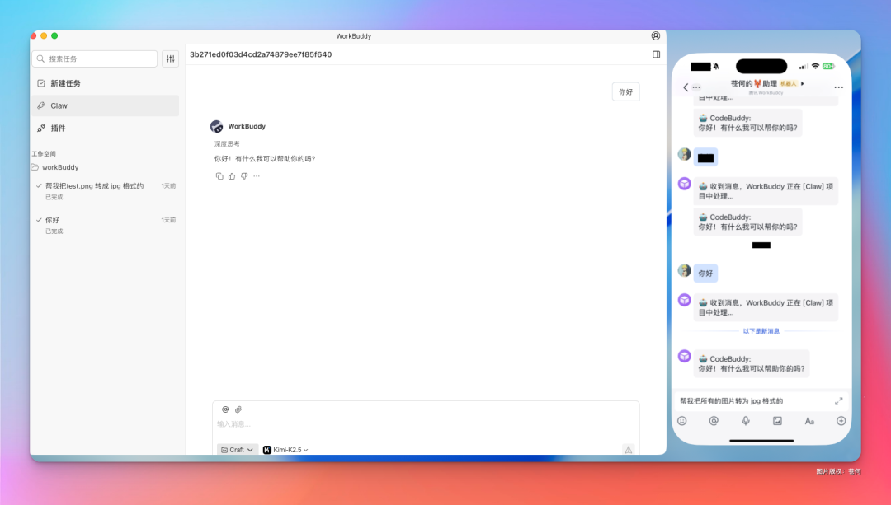
Task: Open the Kimi-K2.5 model selector
Action: 284,449
